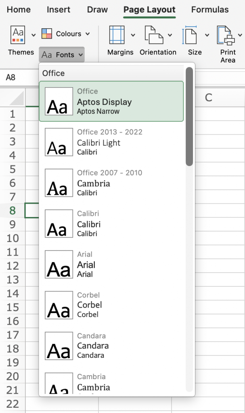
Task: Select the Arial font theme thumbnail
Action: click(59, 265)
